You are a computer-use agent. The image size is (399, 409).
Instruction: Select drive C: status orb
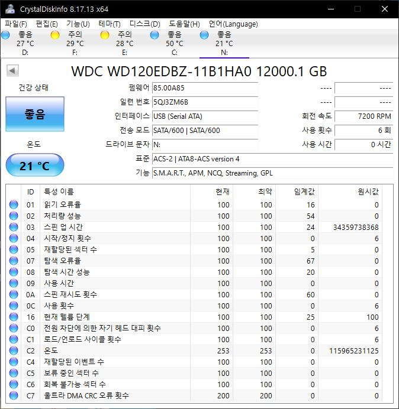[155, 35]
